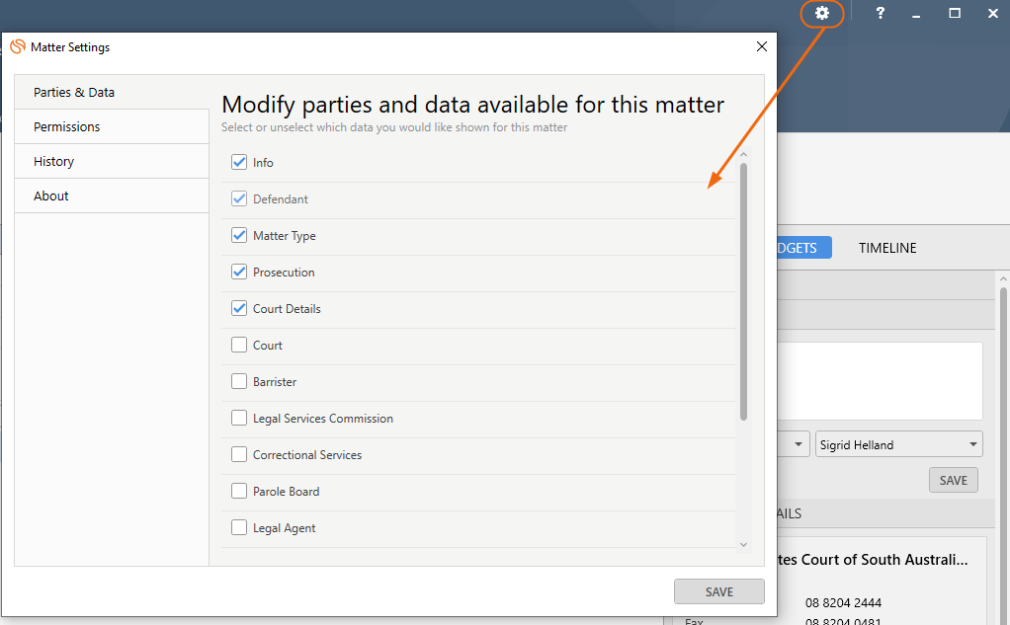The height and width of the screenshot is (625, 1010).
Task: Click the dialog list scroll up arrow
Action: coord(743,154)
